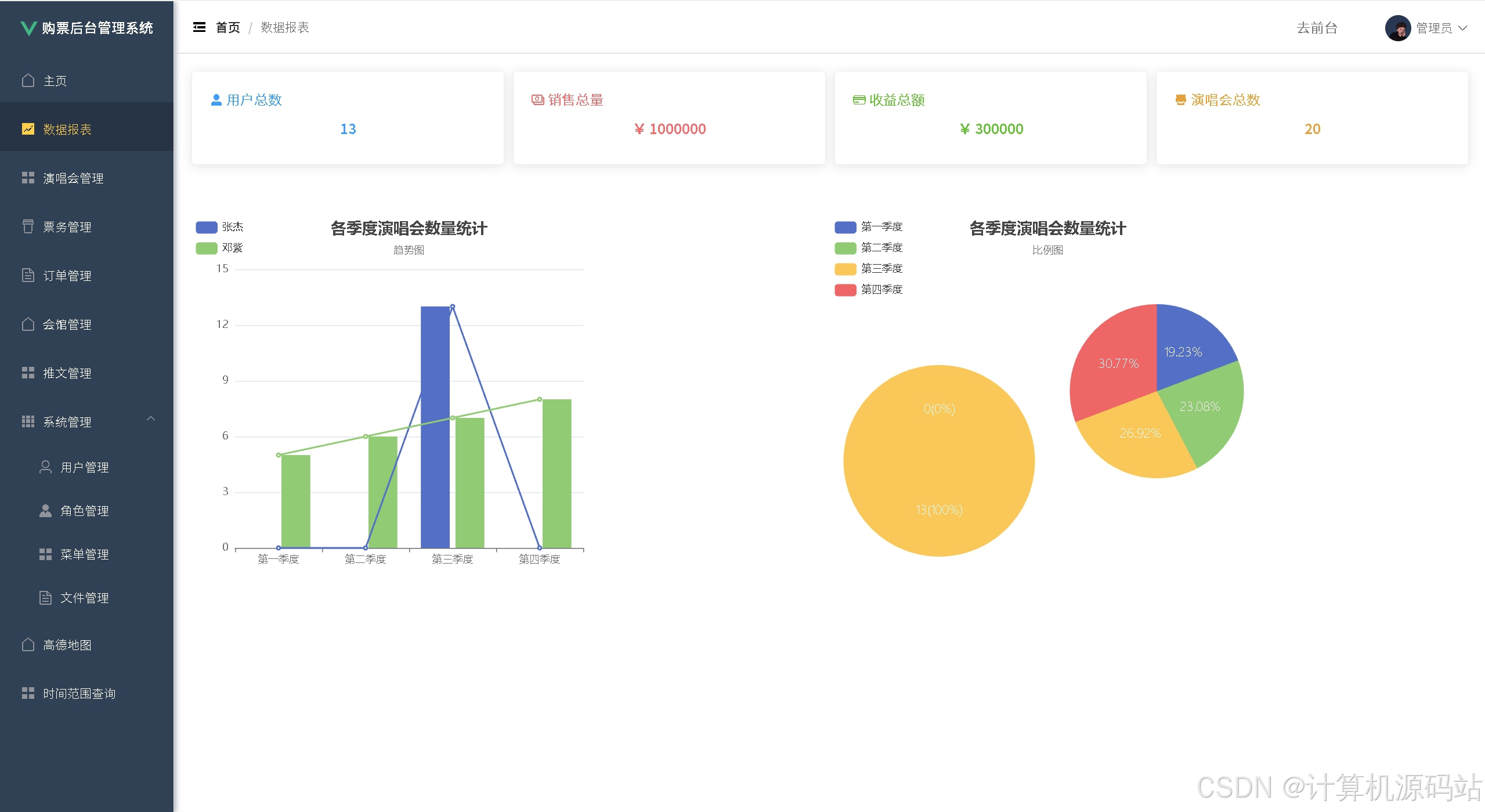
Task: Click the 数据报表 breadcrumb text
Action: tap(285, 27)
